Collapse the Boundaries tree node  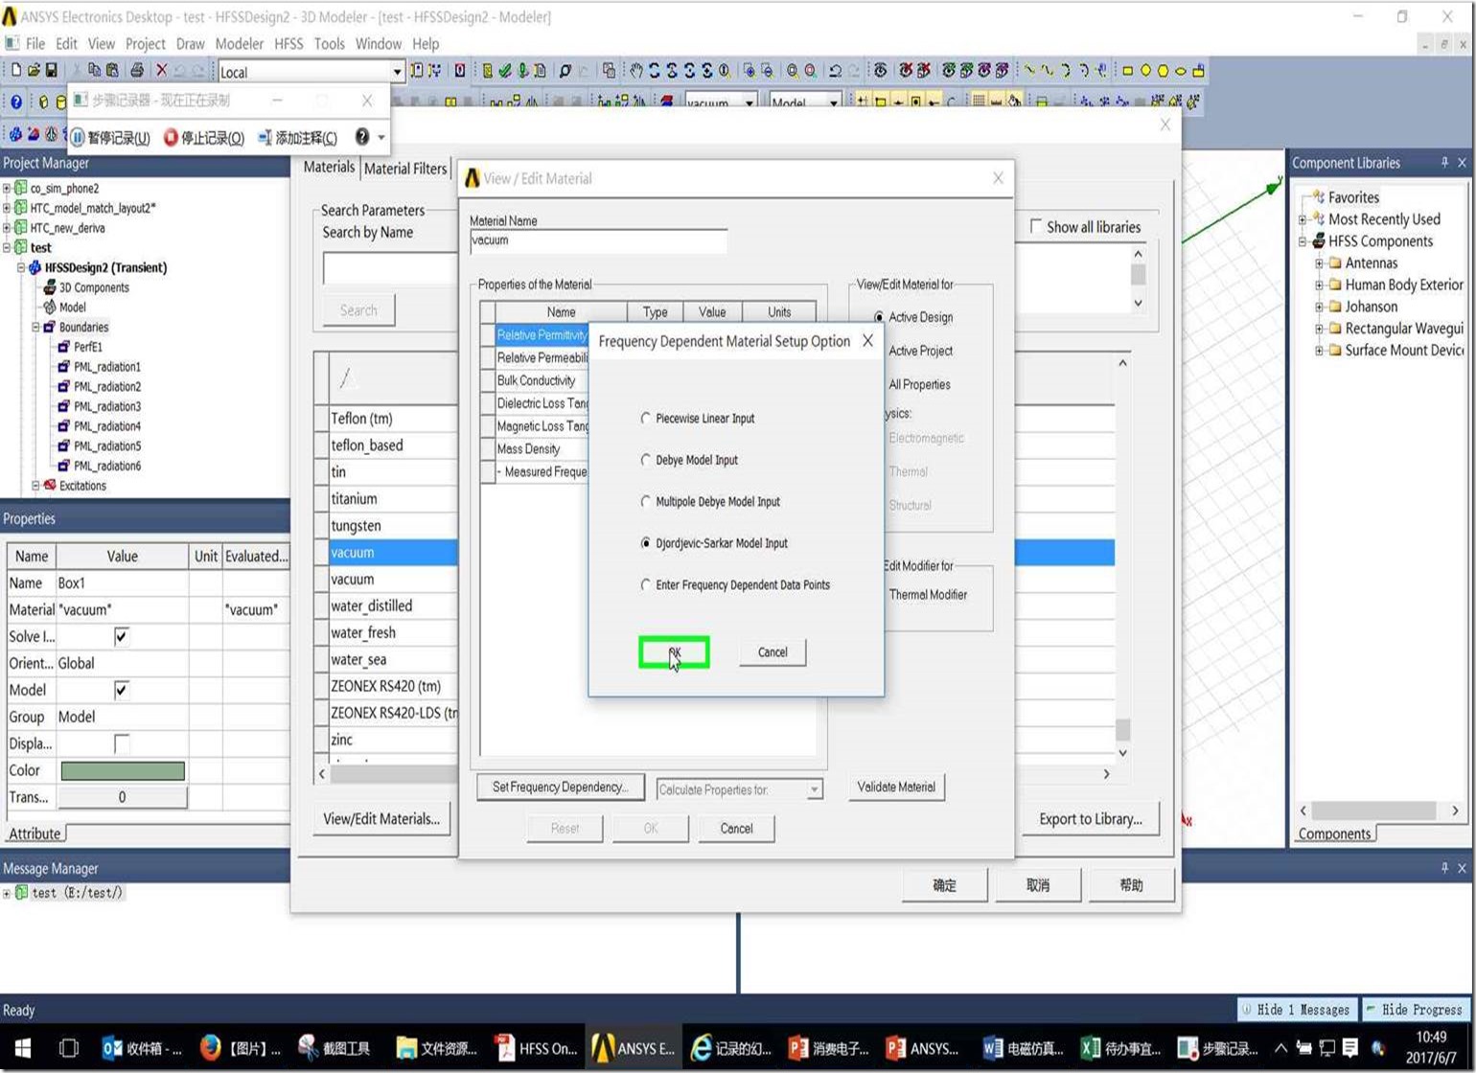[35, 327]
